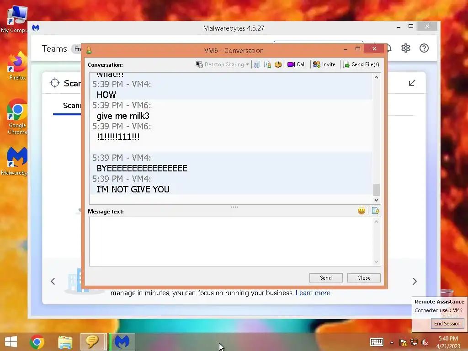Click the message "HOW" from VM4
The width and height of the screenshot is (468, 351).
(106, 95)
